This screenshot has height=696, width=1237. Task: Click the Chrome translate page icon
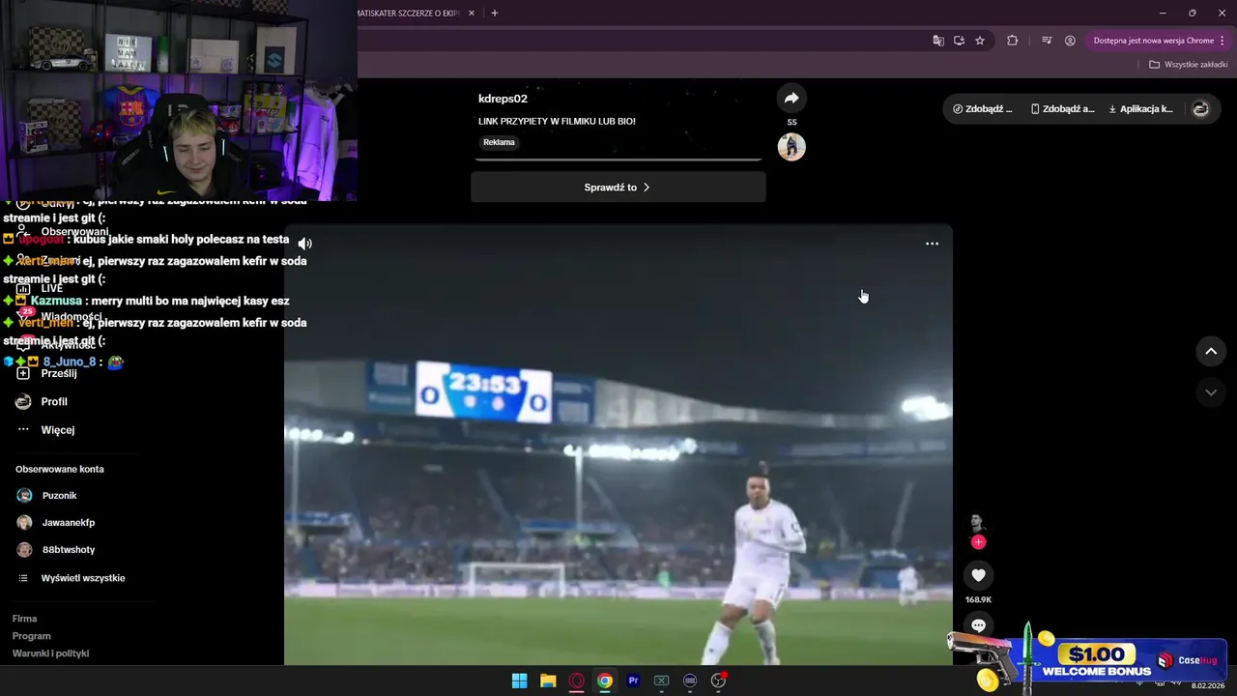pyautogui.click(x=937, y=41)
